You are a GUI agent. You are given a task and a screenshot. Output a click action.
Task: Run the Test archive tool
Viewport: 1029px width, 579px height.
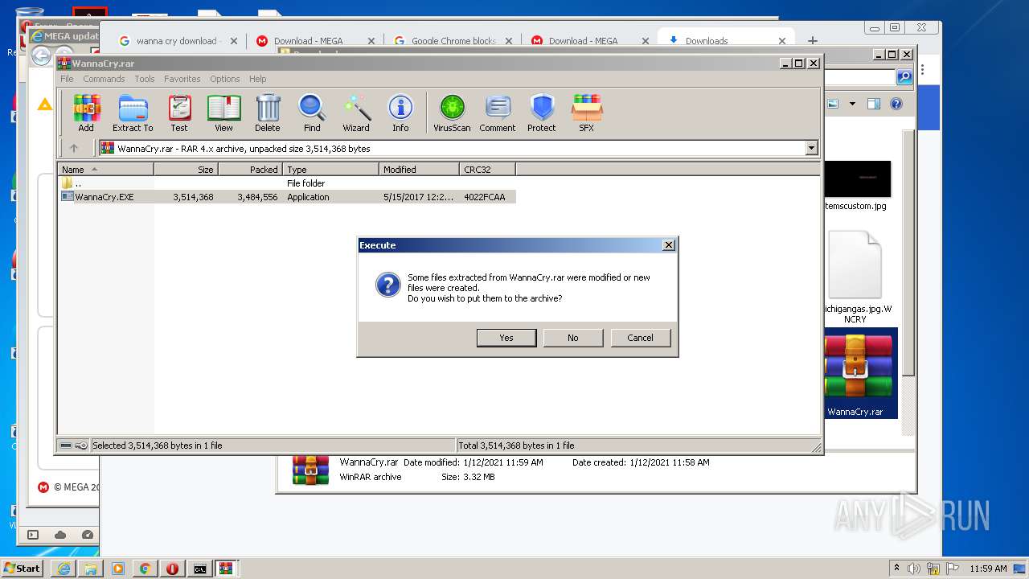point(179,113)
